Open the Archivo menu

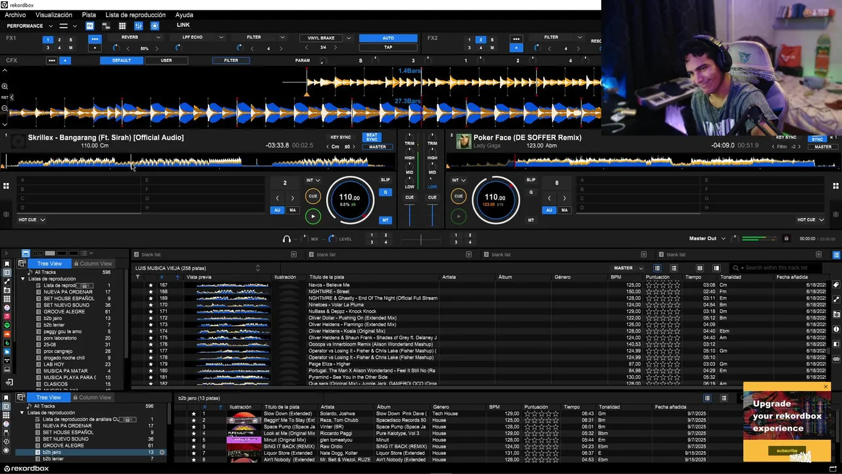[x=15, y=14]
